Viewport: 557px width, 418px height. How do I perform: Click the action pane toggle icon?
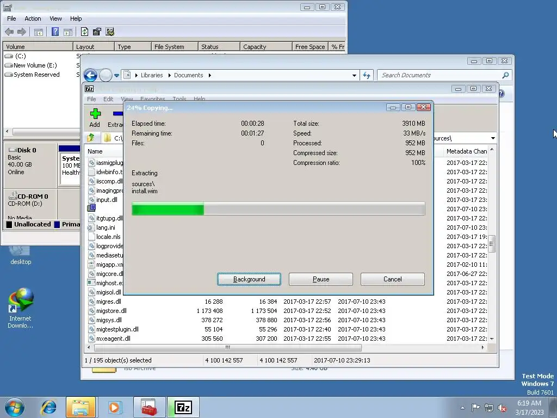(x=68, y=32)
